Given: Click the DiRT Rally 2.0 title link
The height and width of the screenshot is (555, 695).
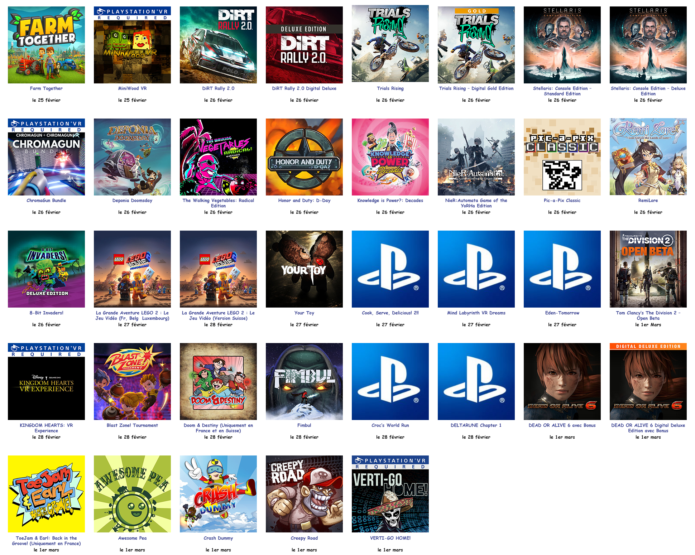Looking at the screenshot, I should [x=218, y=88].
